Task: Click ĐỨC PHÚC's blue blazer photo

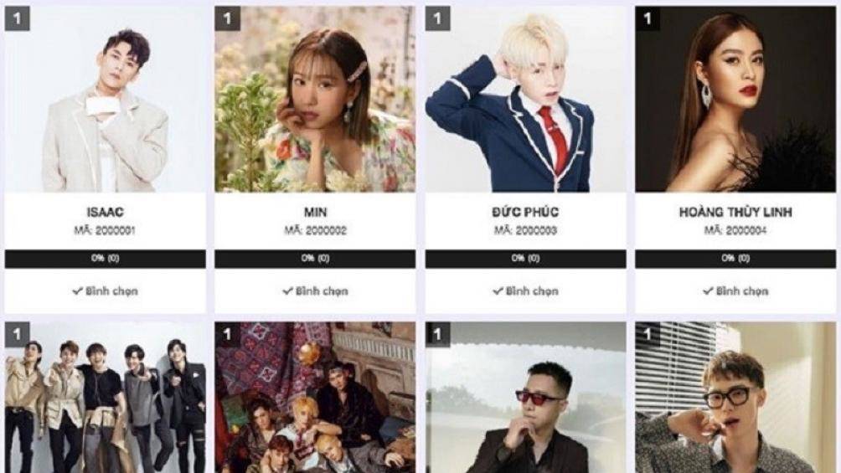Action: [x=526, y=100]
